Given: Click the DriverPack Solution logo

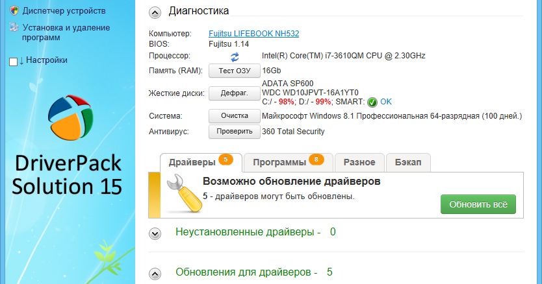Looking at the screenshot, I should click(71, 117).
